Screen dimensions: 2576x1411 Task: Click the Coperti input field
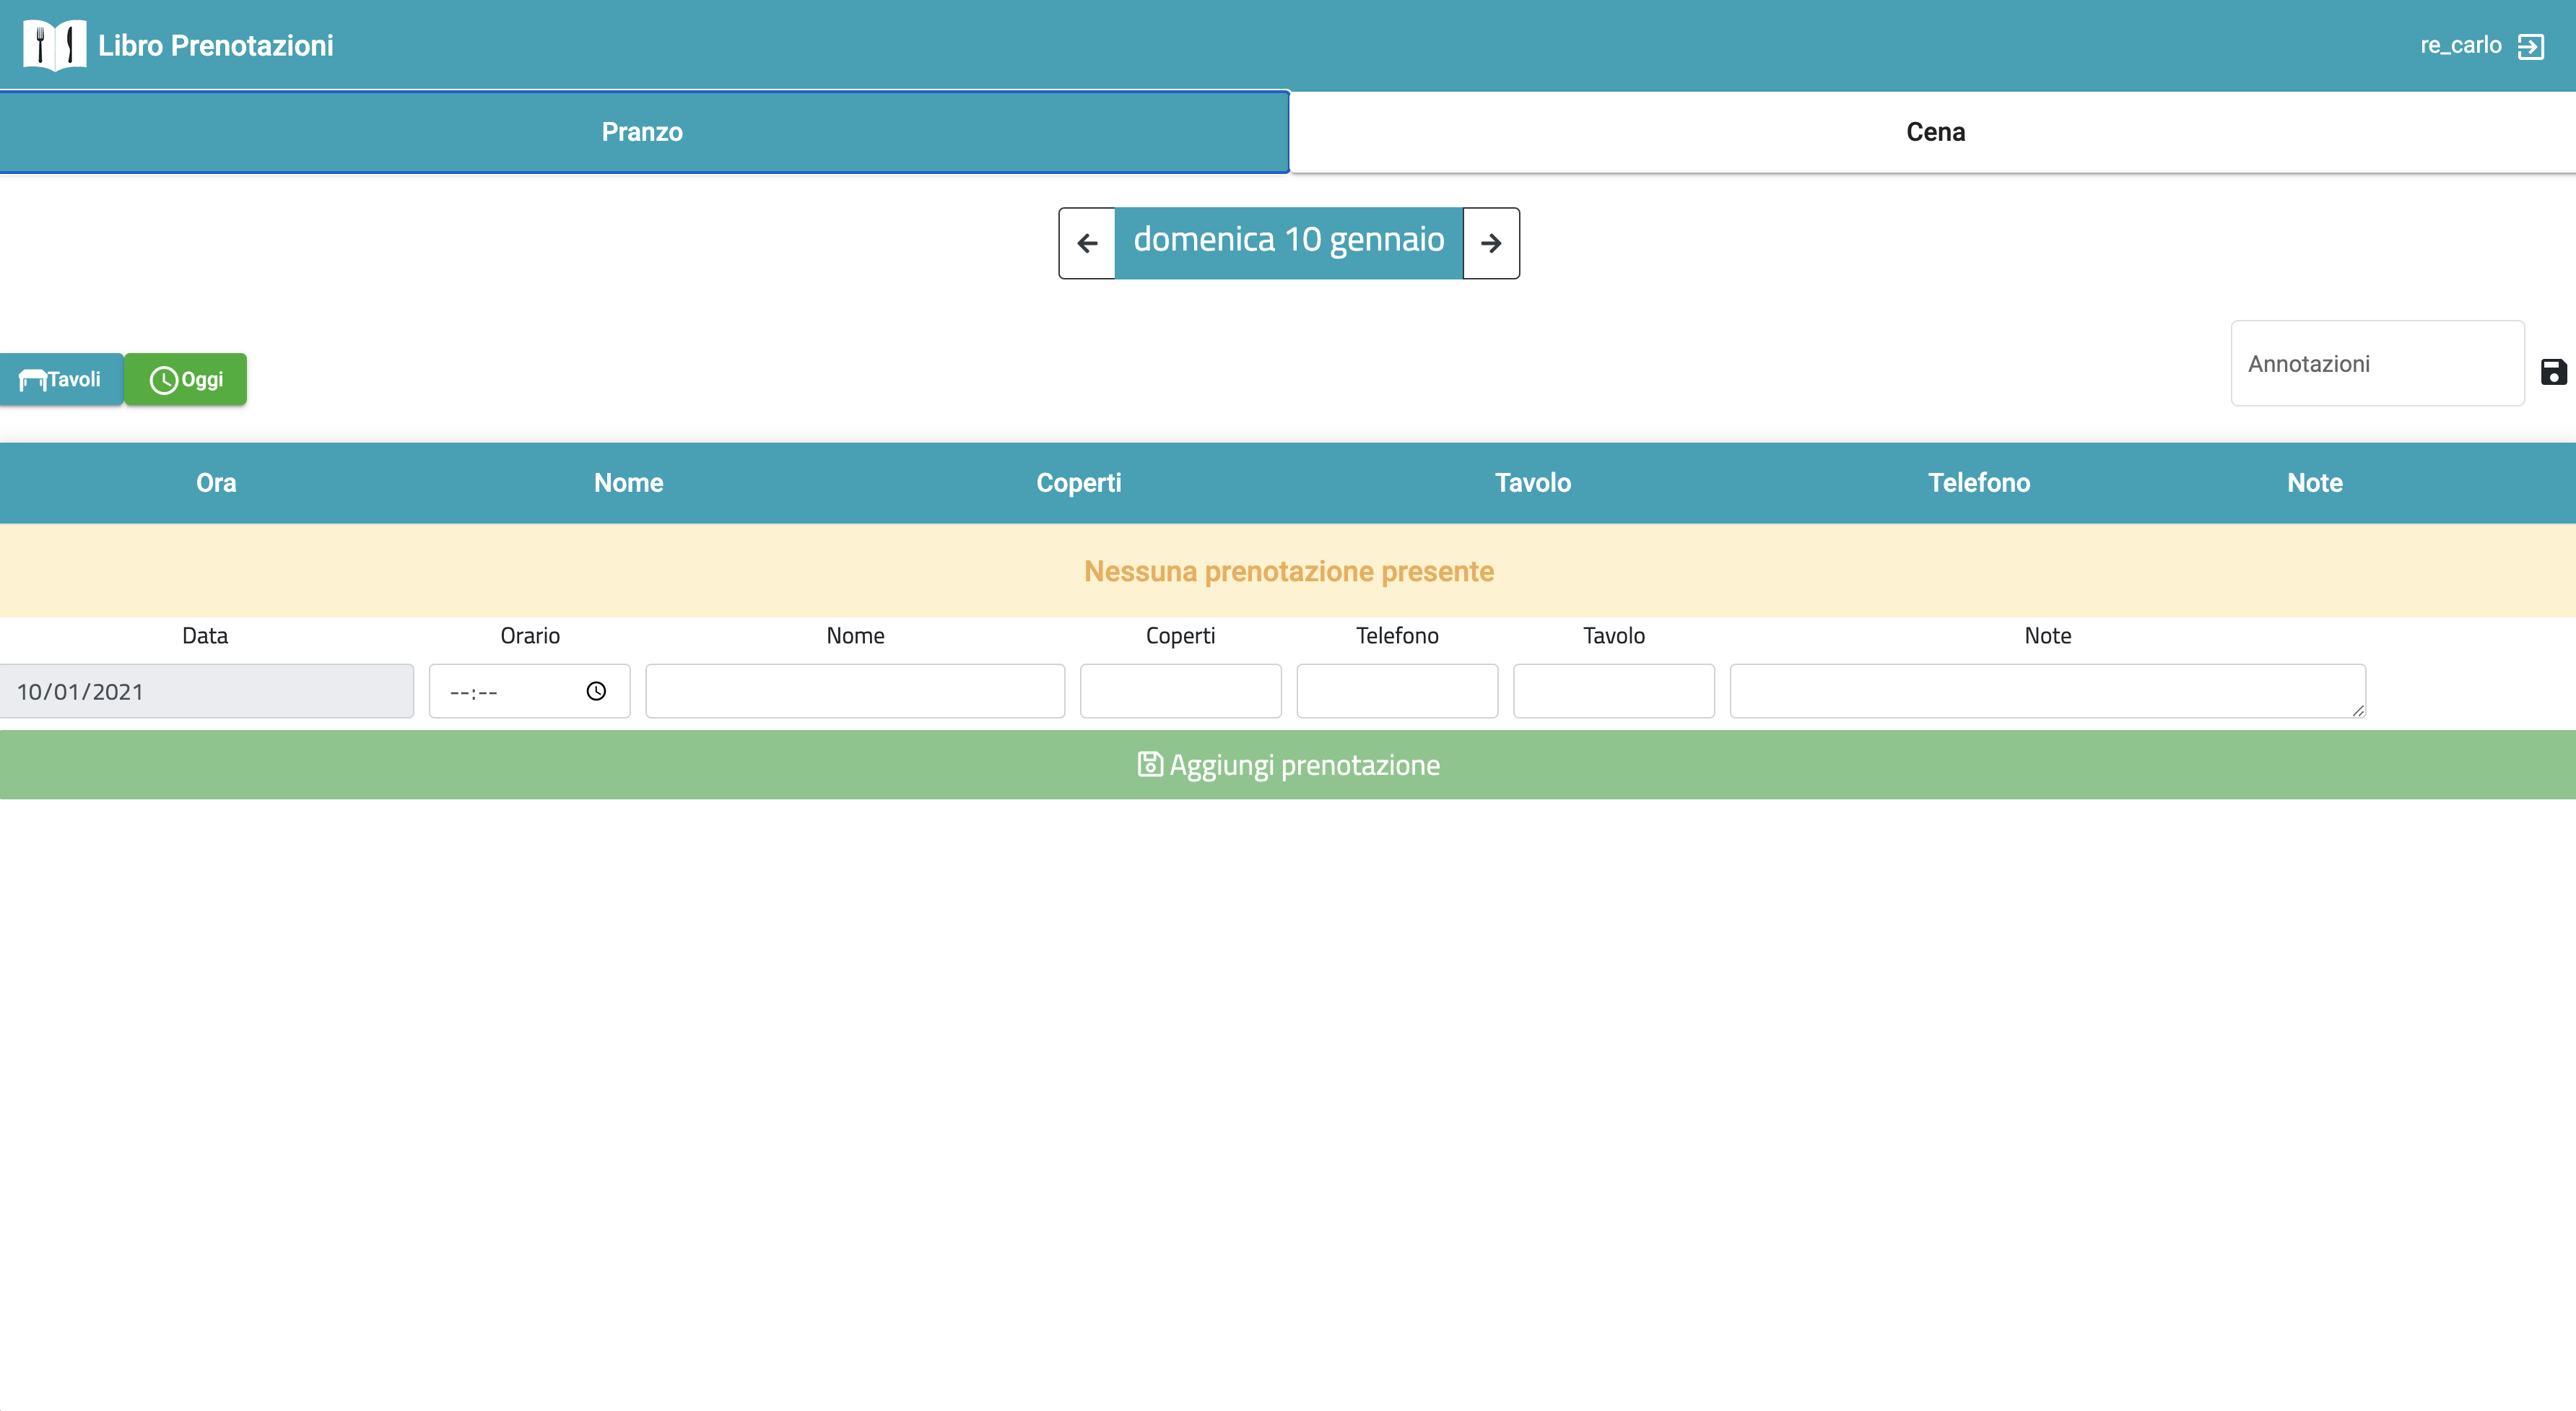[1180, 691]
